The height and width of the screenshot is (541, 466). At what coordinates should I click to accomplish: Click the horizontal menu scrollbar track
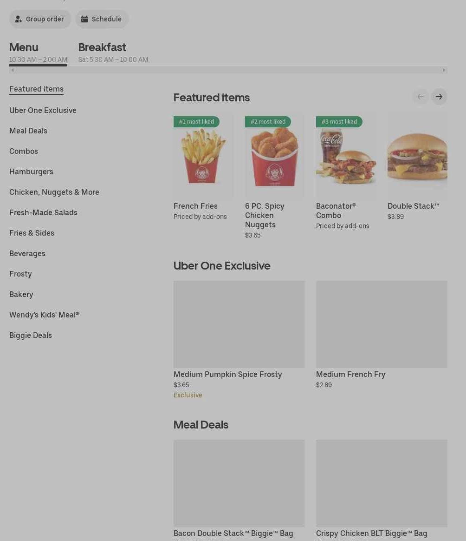click(228, 70)
